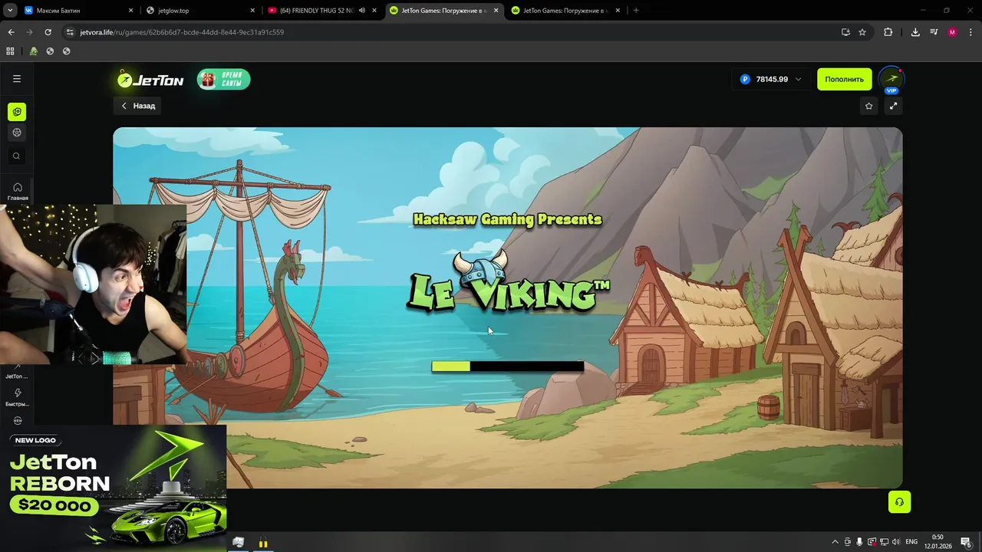
Task: Open the NEW games badge in sidebar
Action: click(18, 421)
